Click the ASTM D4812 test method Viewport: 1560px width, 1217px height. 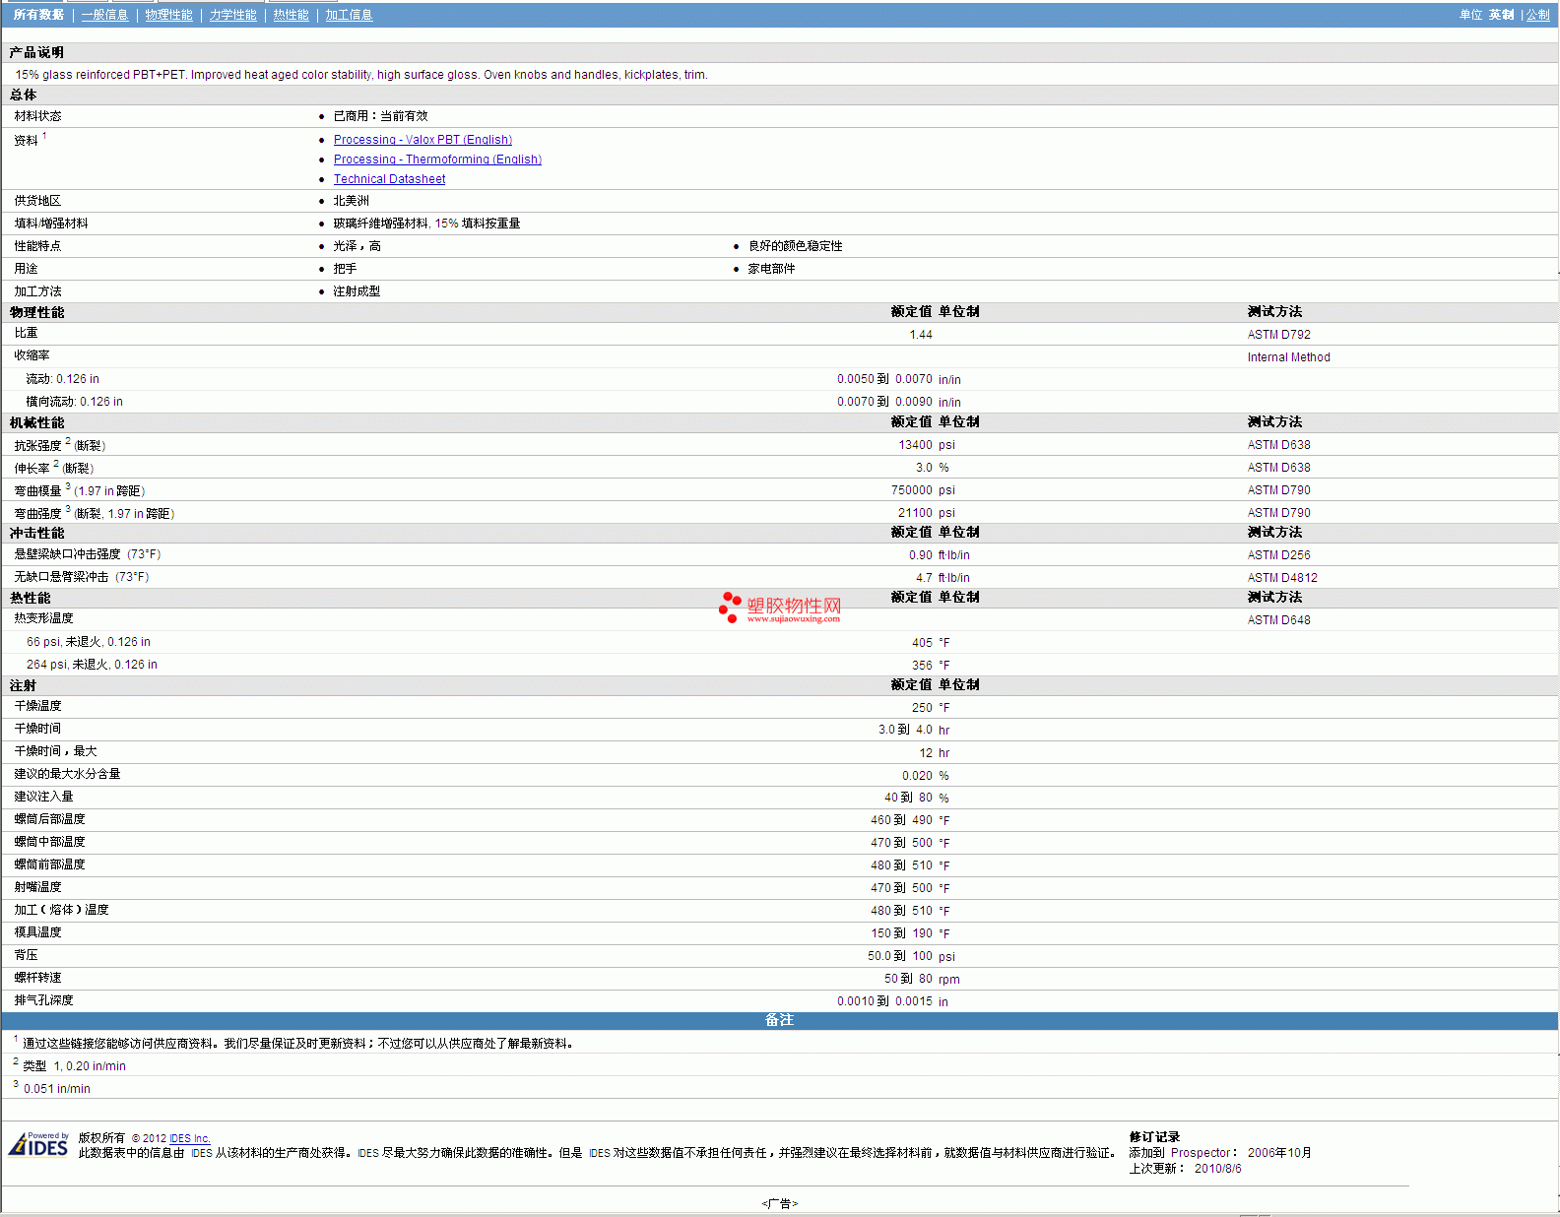1282,578
